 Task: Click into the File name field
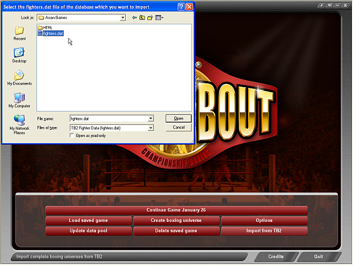pos(109,119)
